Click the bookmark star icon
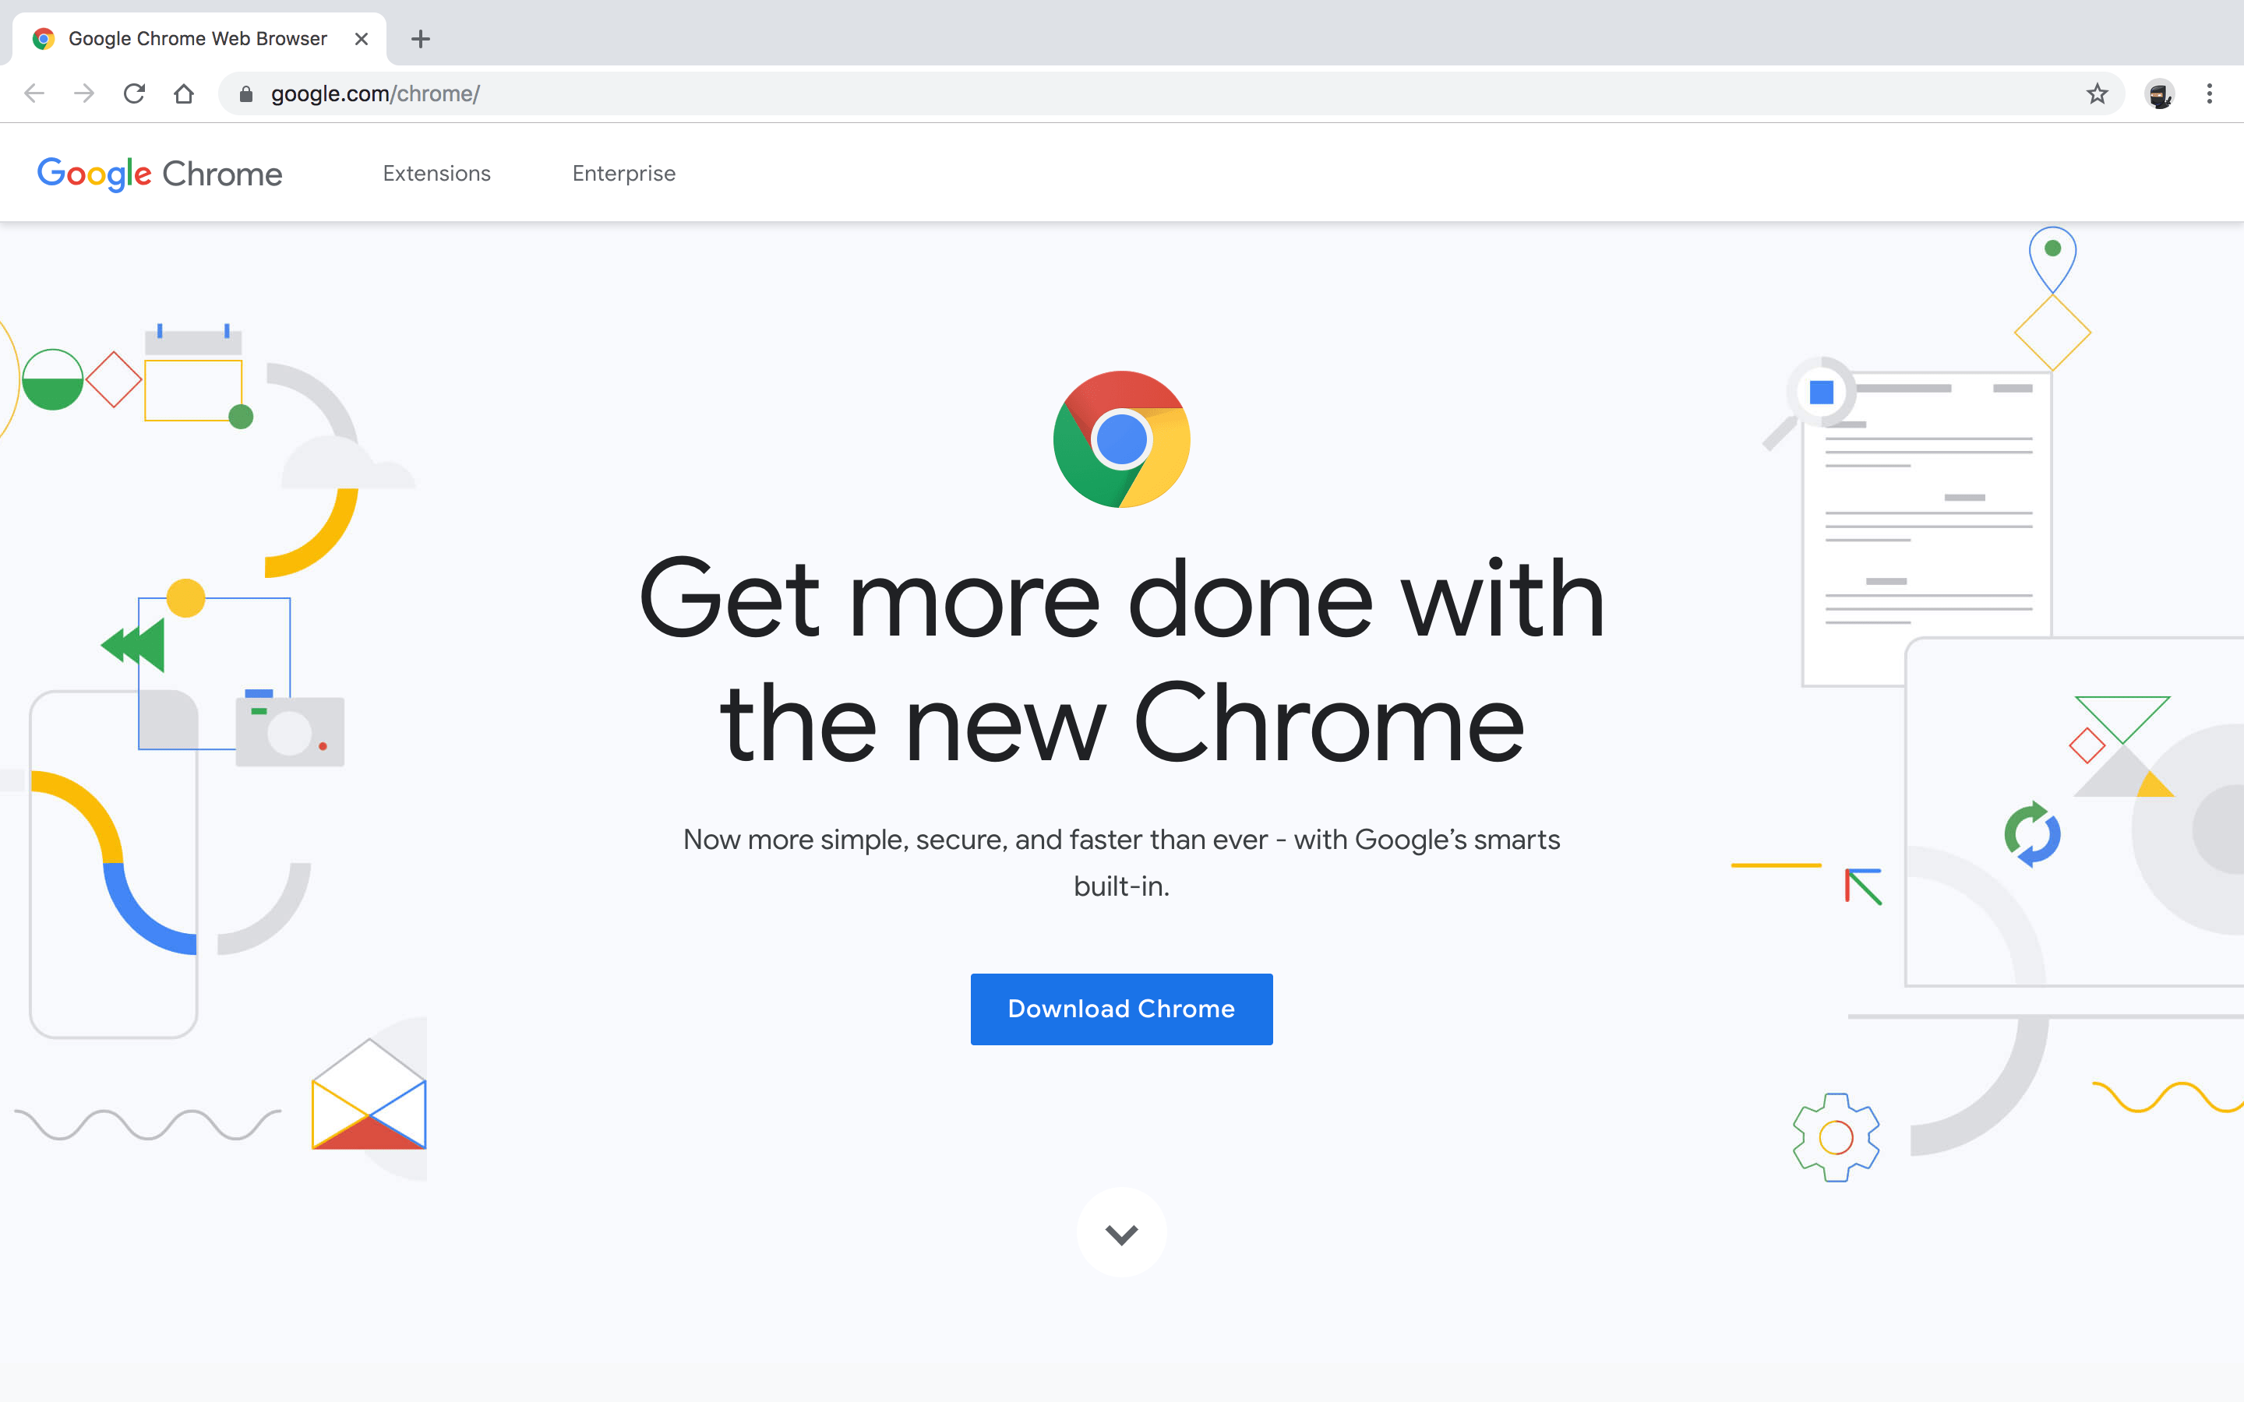The width and height of the screenshot is (2244, 1402). click(2097, 92)
